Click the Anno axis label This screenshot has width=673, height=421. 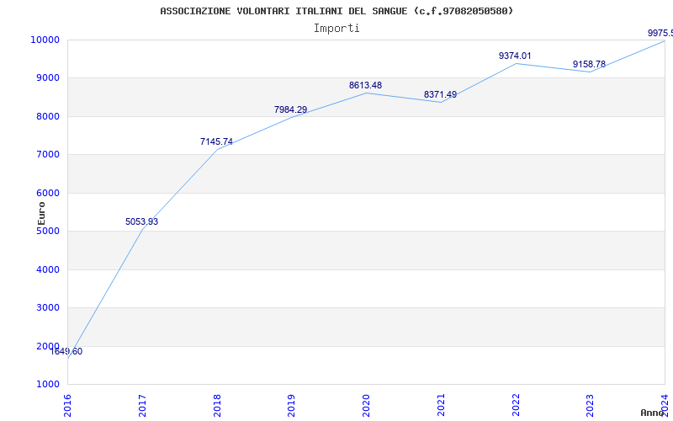pyautogui.click(x=652, y=413)
